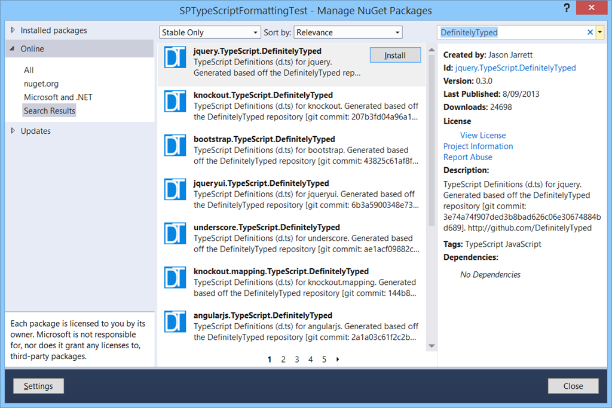612x408 pixels.
Task: Click the Downloads 24698 value
Action: [x=501, y=107]
